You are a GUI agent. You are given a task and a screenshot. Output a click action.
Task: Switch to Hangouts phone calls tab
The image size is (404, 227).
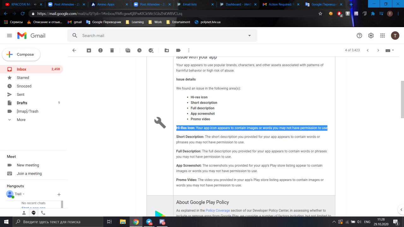click(43, 213)
